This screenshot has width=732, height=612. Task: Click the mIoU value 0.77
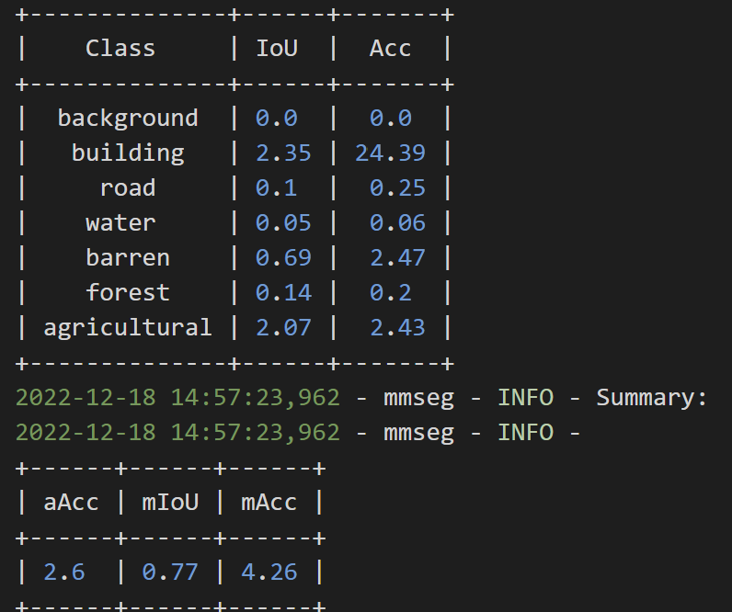click(x=170, y=572)
